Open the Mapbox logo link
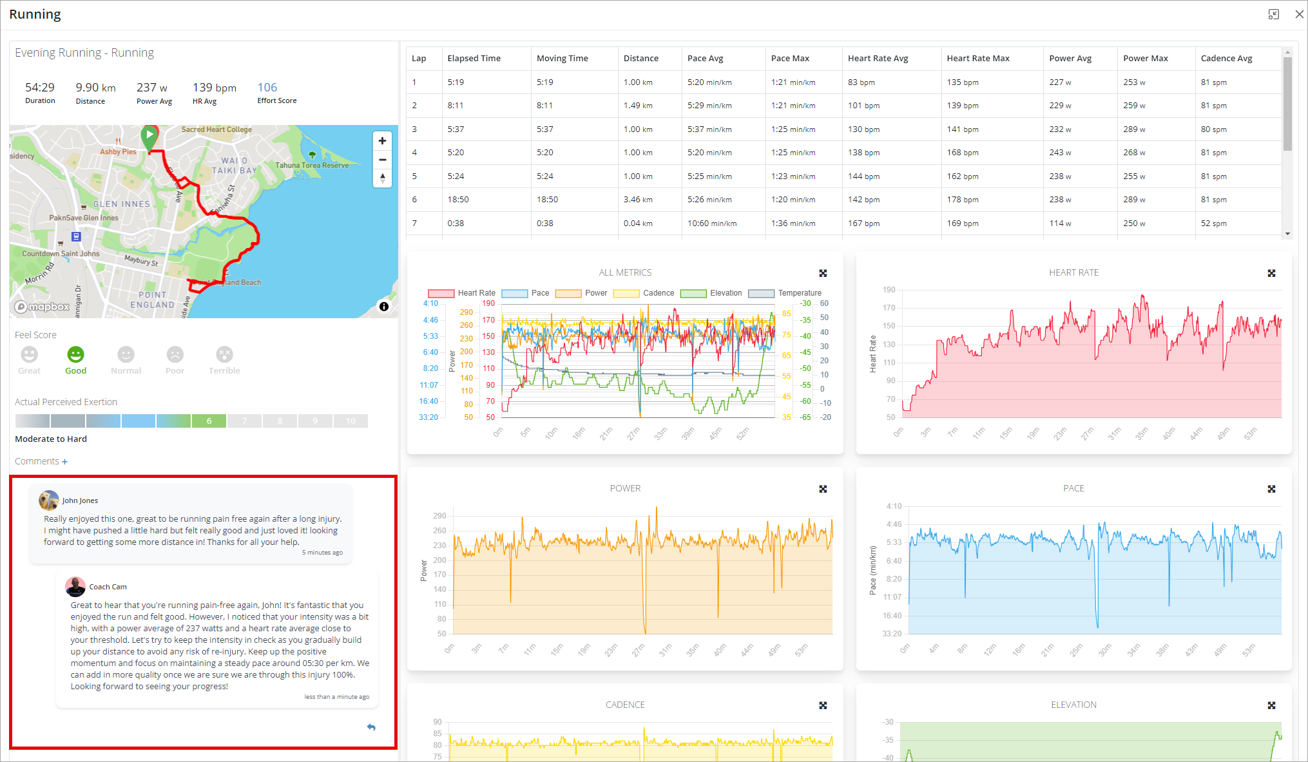Viewport: 1308px width, 762px height. click(43, 307)
